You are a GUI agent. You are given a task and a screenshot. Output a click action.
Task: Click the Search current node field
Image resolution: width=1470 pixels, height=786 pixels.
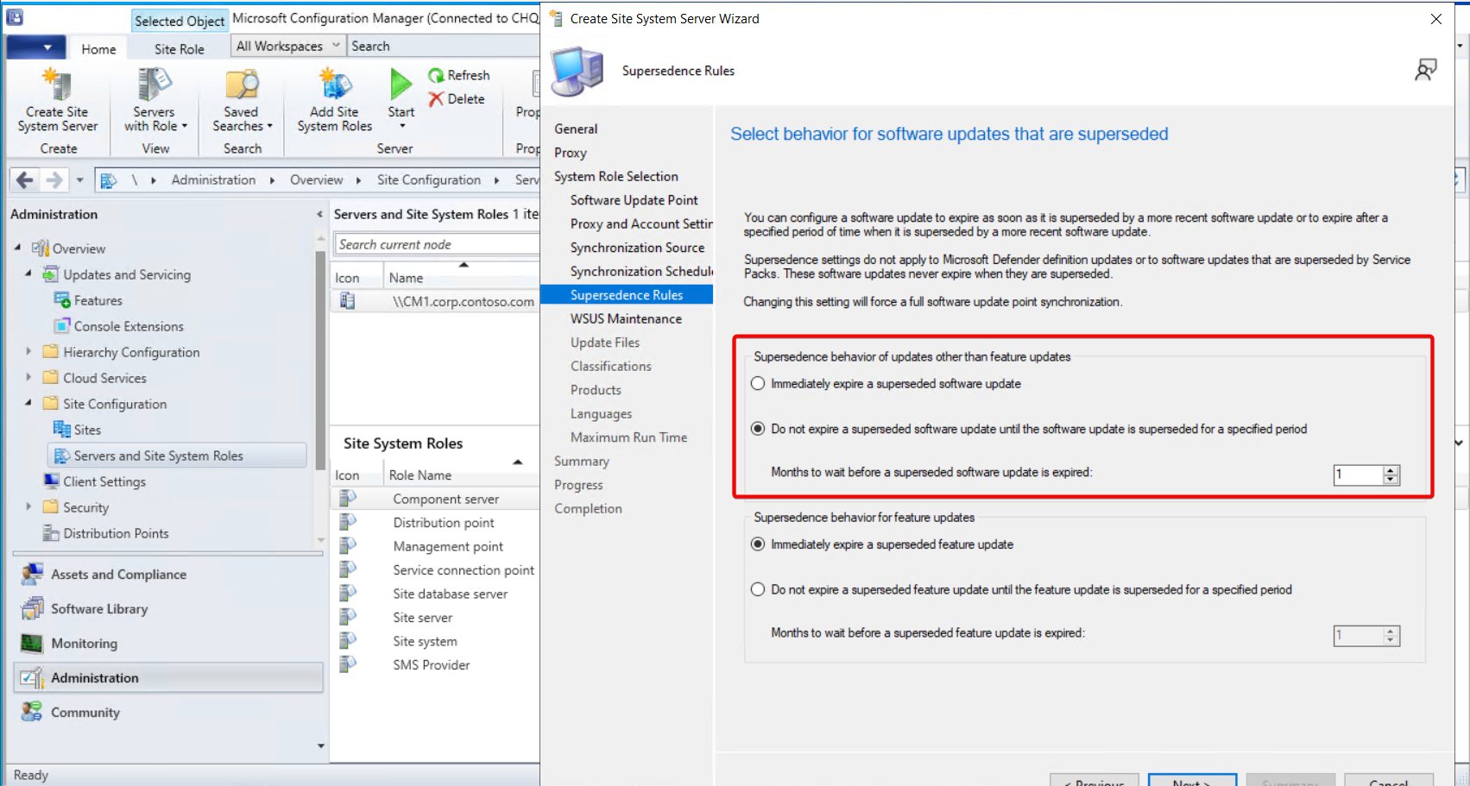437,244
